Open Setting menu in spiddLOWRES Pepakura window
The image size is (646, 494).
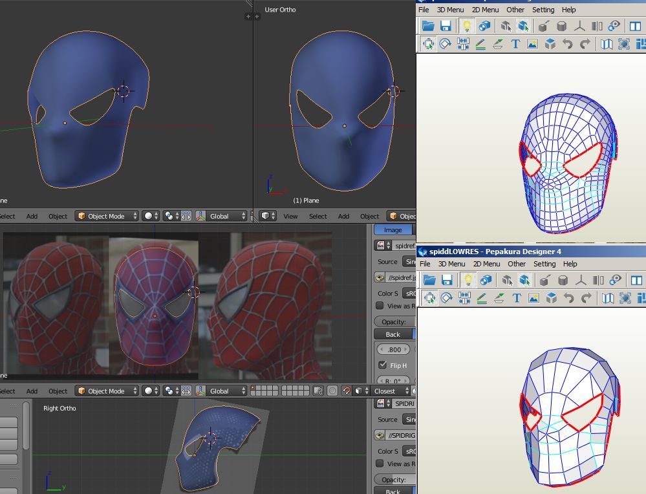pyautogui.click(x=544, y=264)
